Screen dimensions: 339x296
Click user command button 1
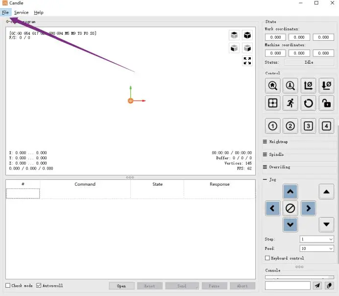tap(272, 126)
